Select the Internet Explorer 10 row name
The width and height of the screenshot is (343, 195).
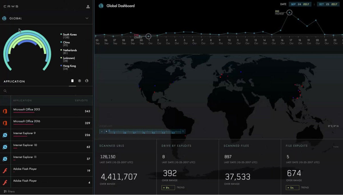[25, 145]
